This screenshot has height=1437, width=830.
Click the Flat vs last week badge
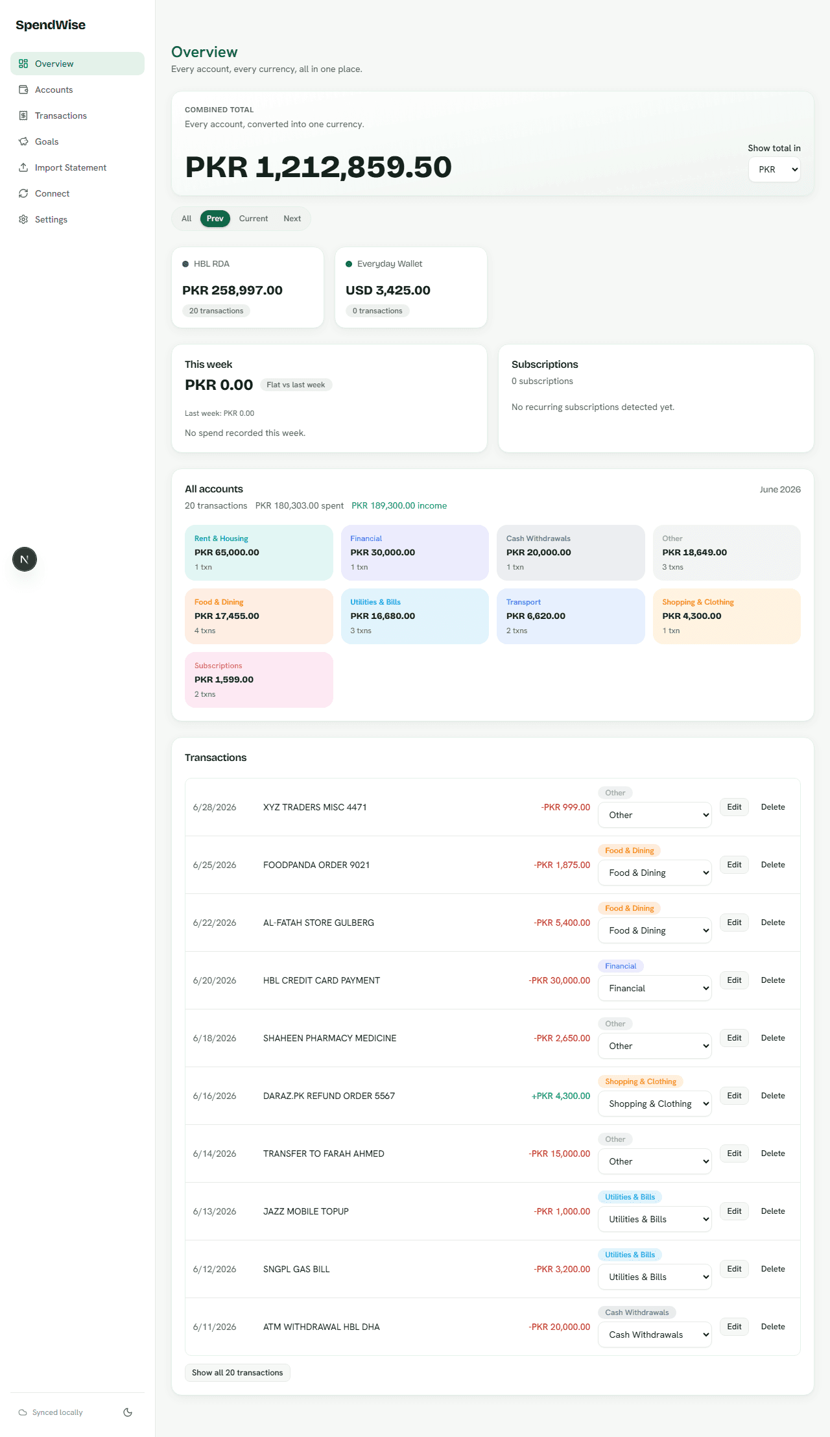pos(296,385)
